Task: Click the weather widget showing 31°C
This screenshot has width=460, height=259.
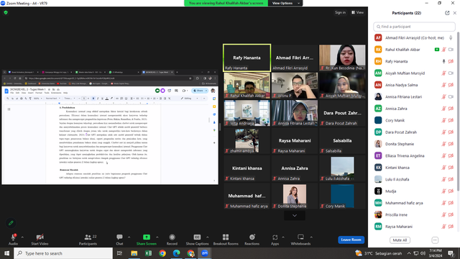Action: click(x=378, y=253)
